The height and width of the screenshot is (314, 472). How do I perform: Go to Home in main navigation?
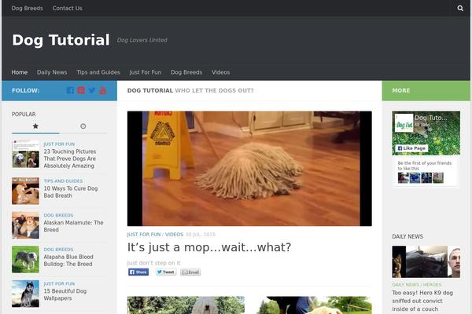coord(19,72)
